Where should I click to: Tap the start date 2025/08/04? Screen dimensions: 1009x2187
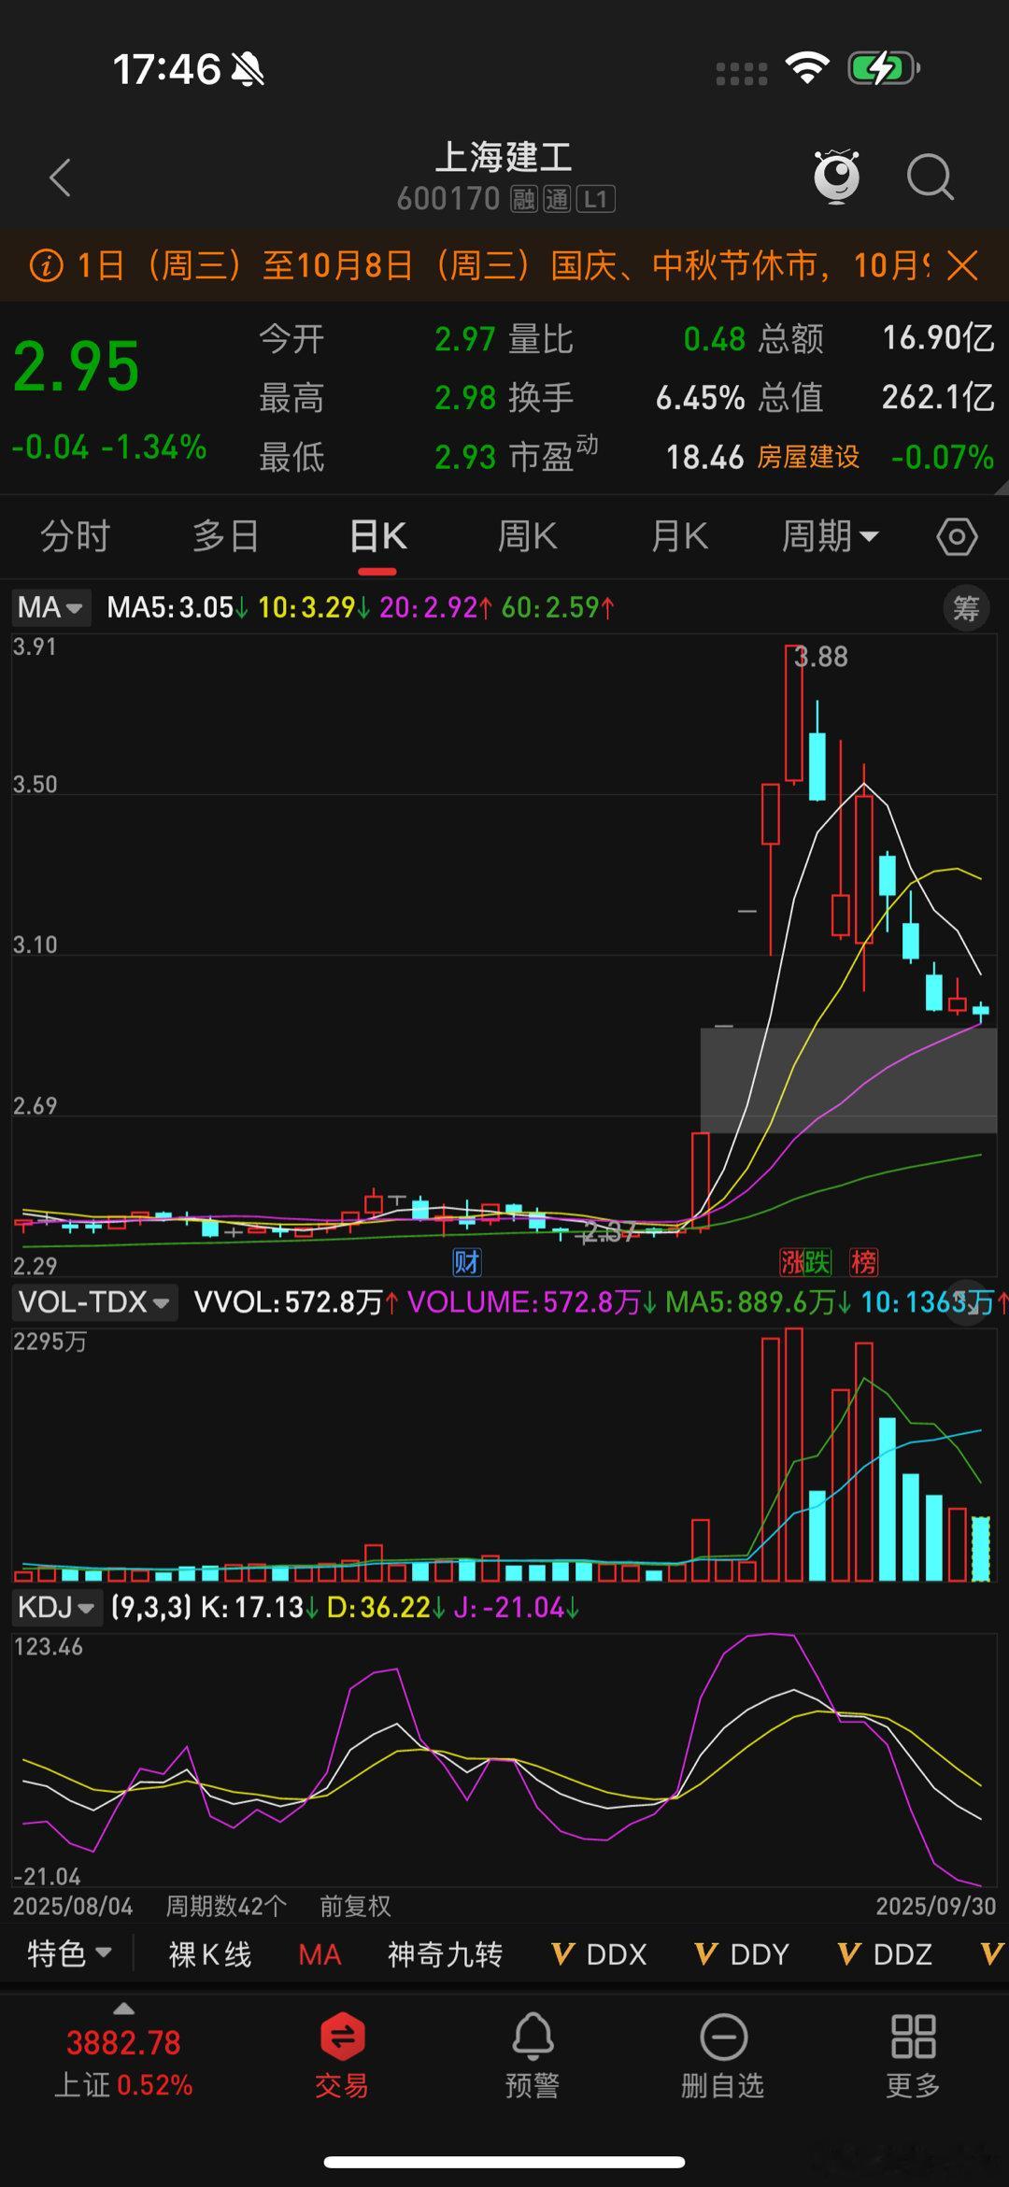(73, 1906)
